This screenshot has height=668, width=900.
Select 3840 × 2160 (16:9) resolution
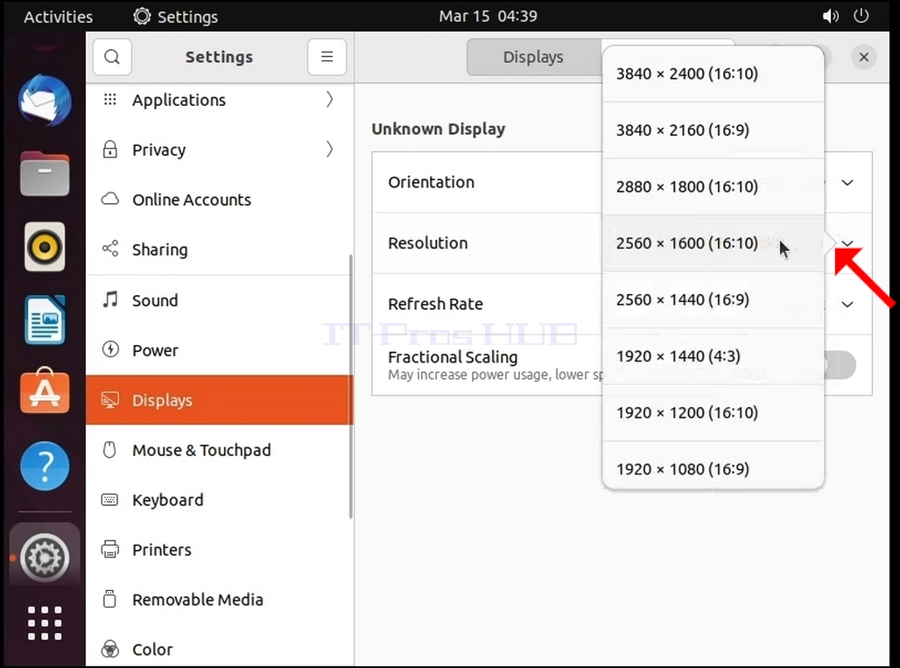pos(714,130)
